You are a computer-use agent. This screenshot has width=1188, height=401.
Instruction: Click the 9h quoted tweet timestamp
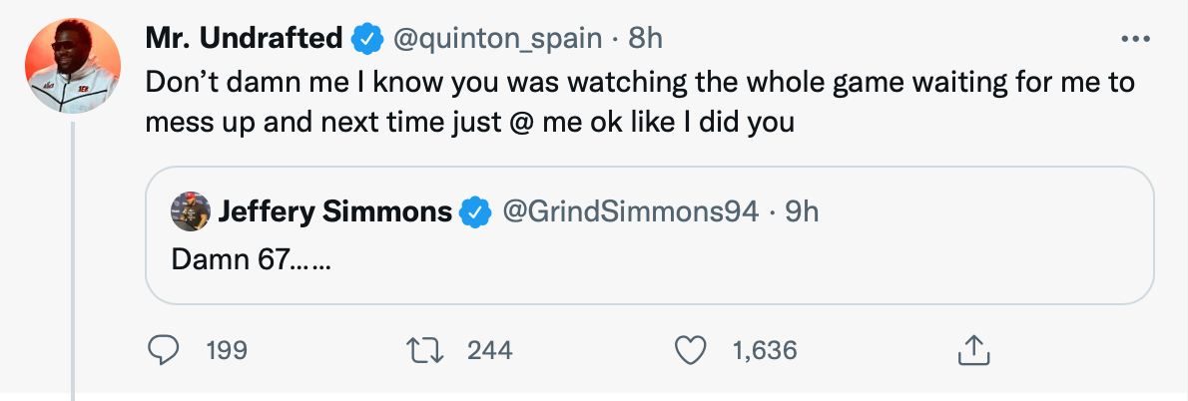coord(803,211)
